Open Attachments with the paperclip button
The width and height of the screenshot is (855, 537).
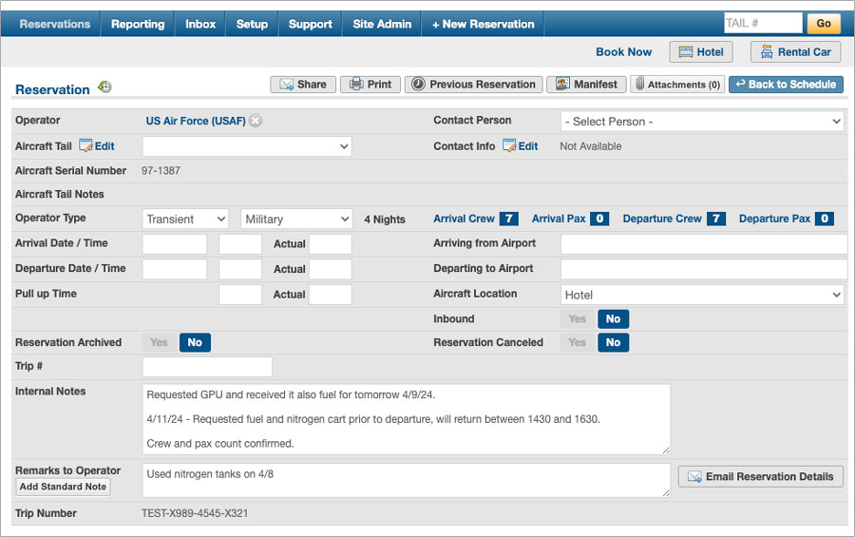676,85
